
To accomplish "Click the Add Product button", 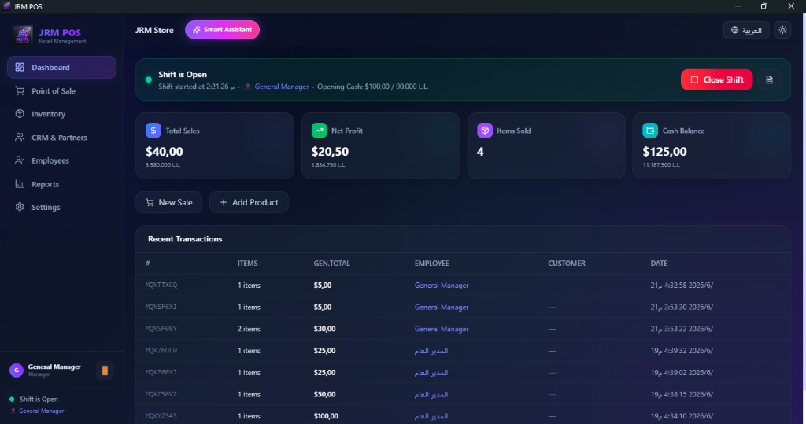I will point(249,202).
